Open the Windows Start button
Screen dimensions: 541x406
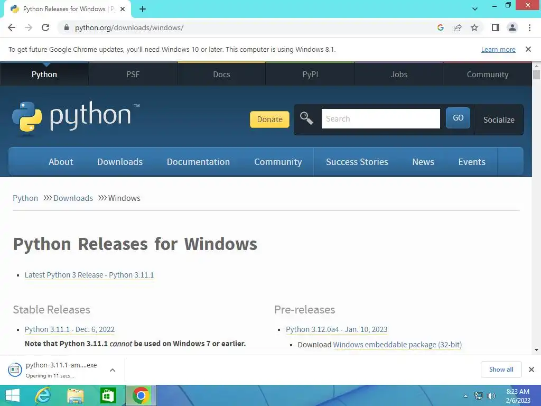(13, 395)
